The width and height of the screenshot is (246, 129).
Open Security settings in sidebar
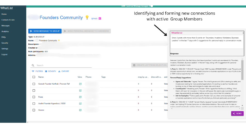coord(5,43)
